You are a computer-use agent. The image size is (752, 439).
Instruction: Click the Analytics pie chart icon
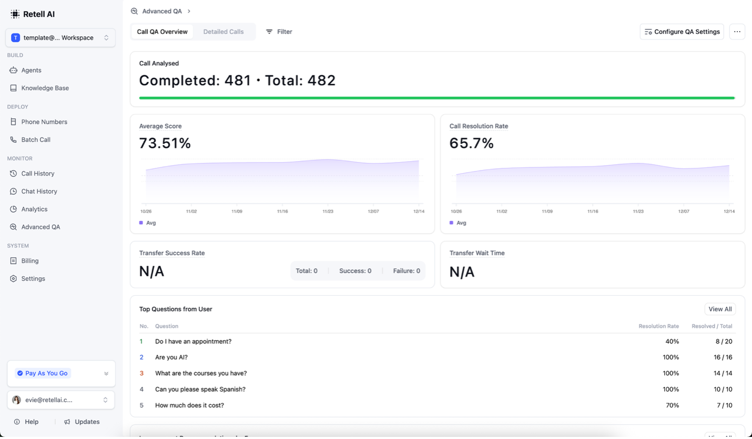pos(13,209)
